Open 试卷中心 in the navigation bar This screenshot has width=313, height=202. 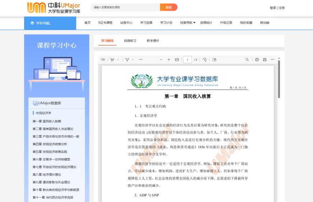[126, 23]
